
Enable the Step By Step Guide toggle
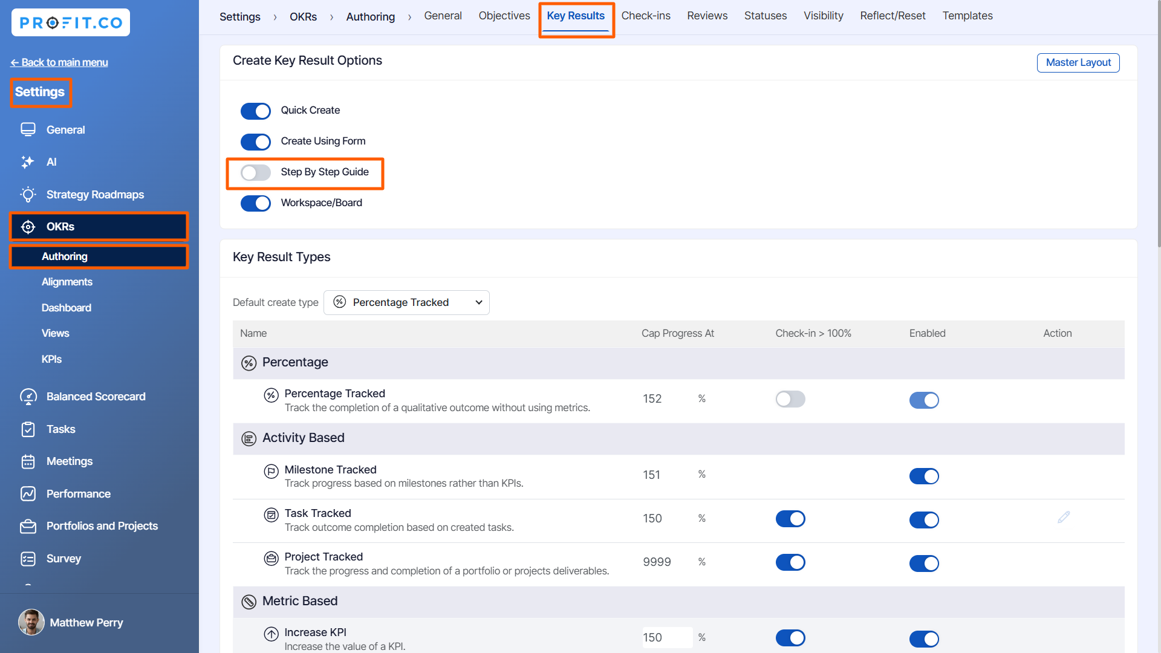(256, 173)
